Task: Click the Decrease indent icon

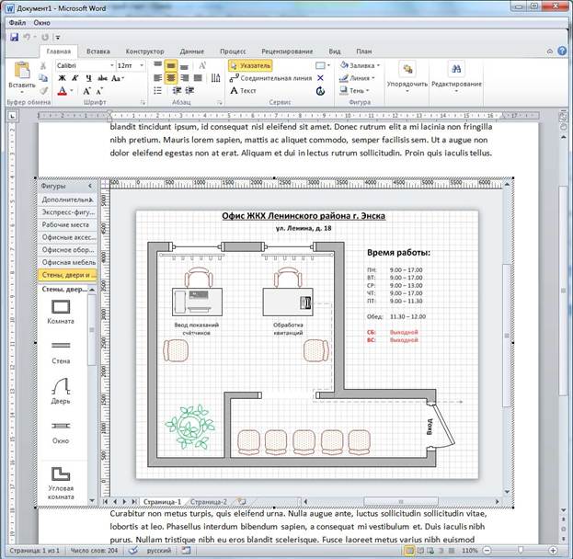Action: (177, 91)
